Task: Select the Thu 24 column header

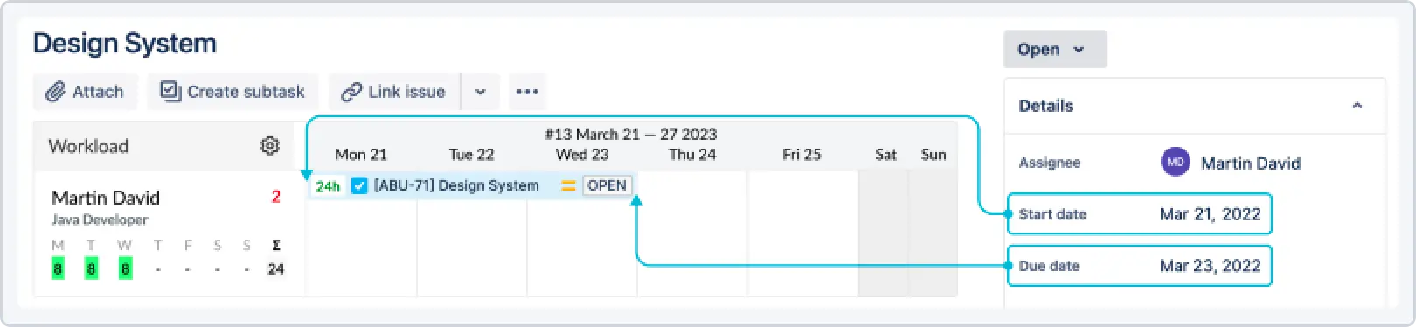Action: tap(692, 155)
